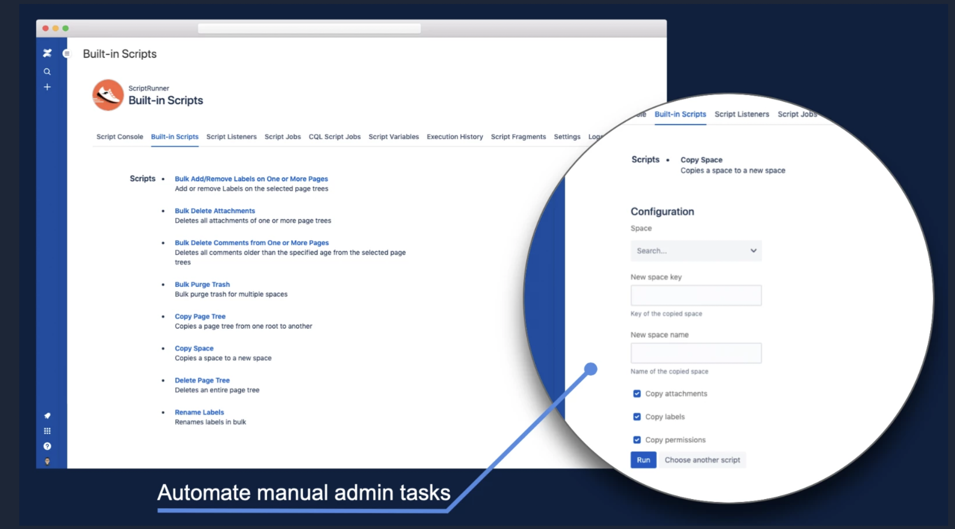
Task: Open the Delete Page Tree script
Action: [x=202, y=380]
